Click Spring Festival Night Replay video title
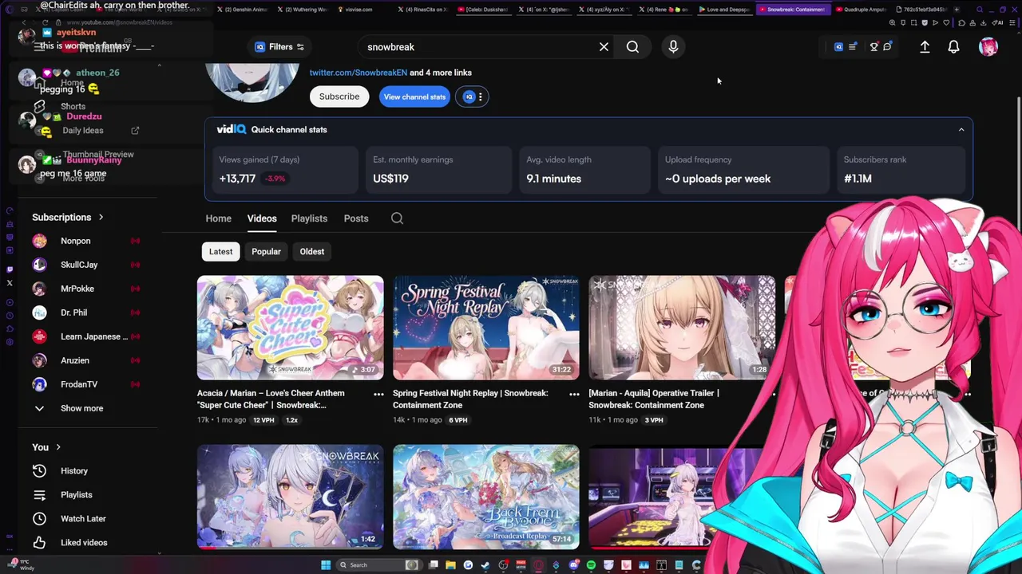The height and width of the screenshot is (574, 1022). (x=470, y=399)
